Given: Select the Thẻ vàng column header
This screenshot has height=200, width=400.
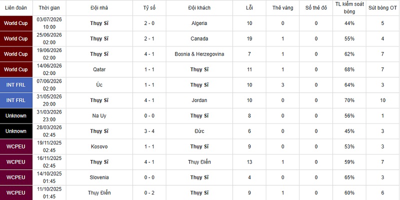Looking at the screenshot, I should pos(282,8).
